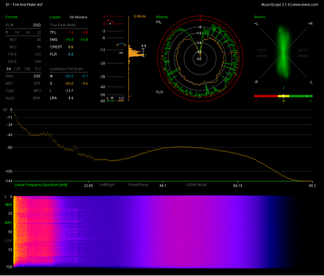Screen dimensions: 324x276
Task: Select 88.2 sample rate
Action: [13, 47]
